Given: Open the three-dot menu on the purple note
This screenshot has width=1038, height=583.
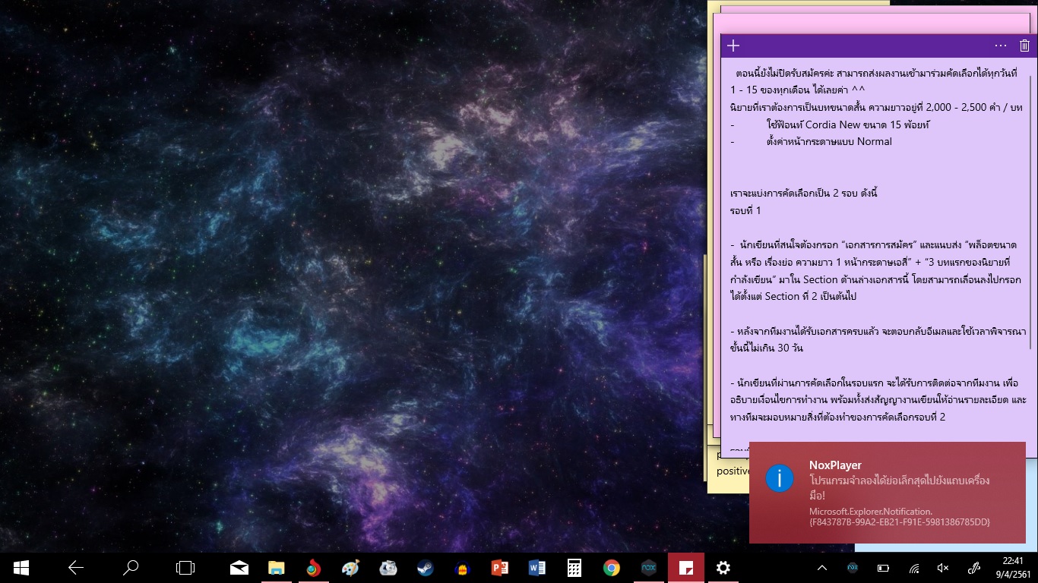Looking at the screenshot, I should tap(1001, 46).
